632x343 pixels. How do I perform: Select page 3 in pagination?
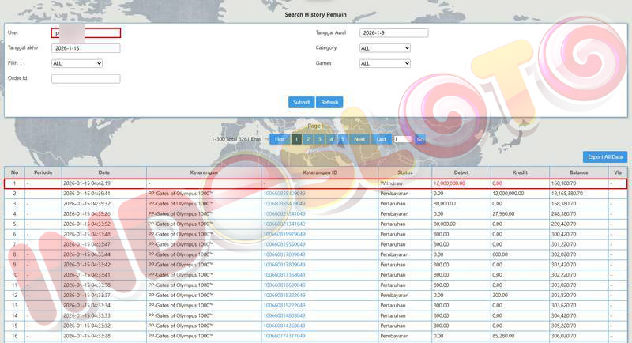319,139
